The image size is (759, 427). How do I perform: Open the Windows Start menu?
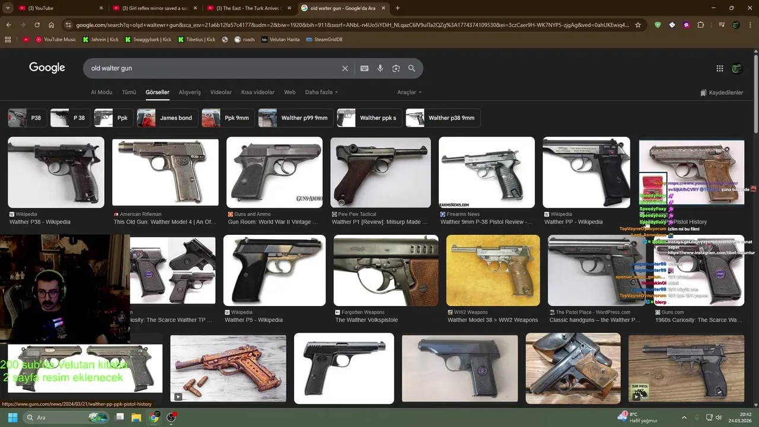pos(12,418)
